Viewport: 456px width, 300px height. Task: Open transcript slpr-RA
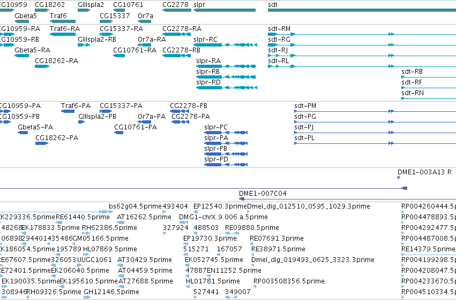pos(208,61)
